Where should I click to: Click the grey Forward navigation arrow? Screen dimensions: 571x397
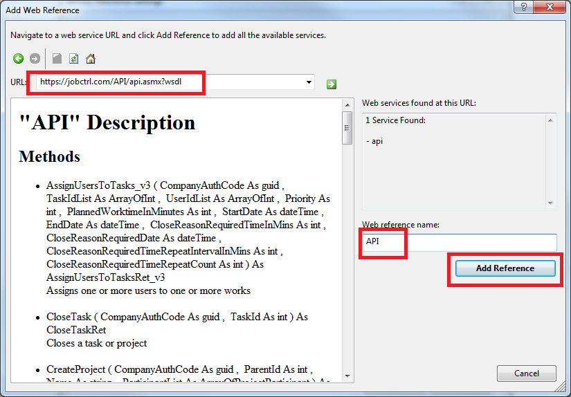[x=35, y=59]
